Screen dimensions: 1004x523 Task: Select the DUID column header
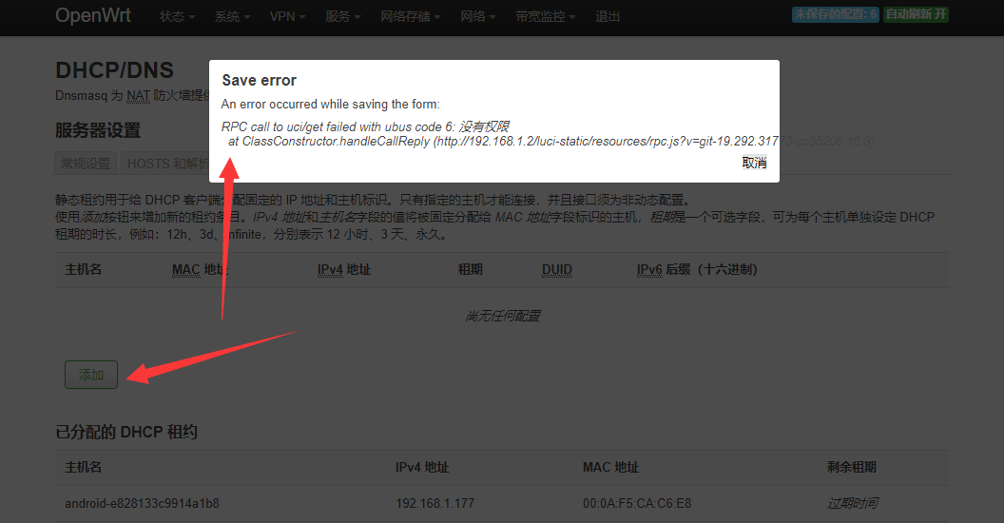tap(557, 269)
